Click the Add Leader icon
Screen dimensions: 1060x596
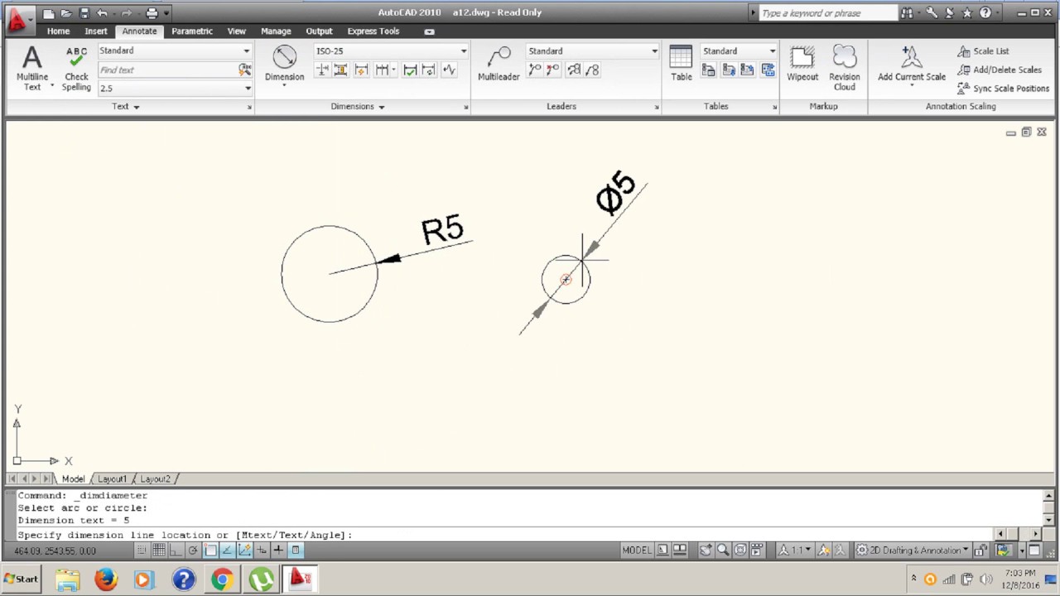[534, 70]
